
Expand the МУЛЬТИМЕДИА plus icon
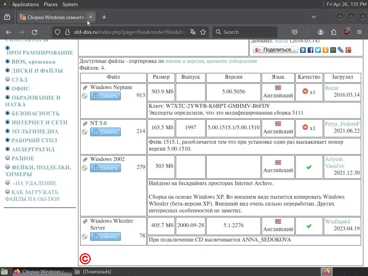[8, 131]
